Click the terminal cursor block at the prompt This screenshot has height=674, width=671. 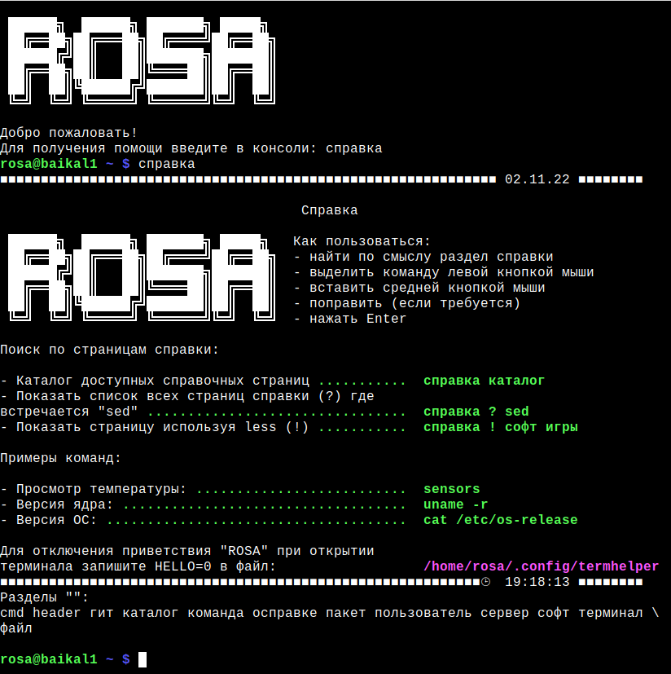coord(143,659)
